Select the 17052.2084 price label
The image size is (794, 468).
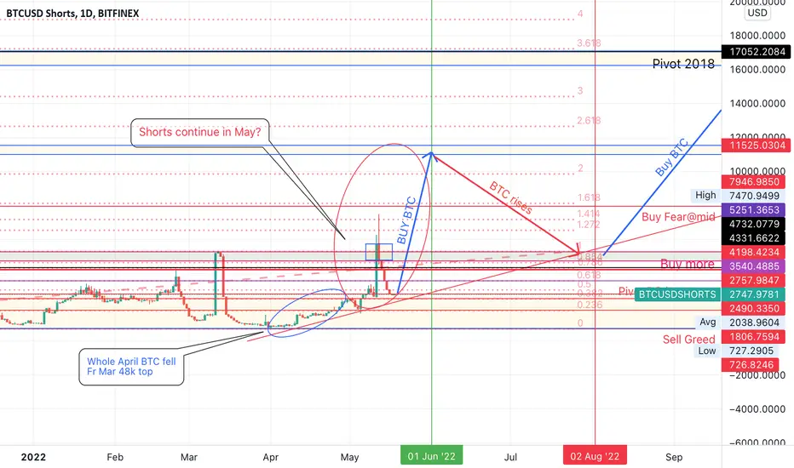[x=757, y=52]
